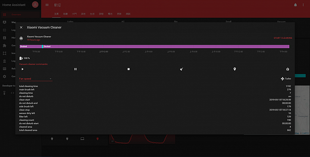The image size is (310, 157).
Task: Open Logbook list icon in sidebar
Action: [x=5, y=30]
